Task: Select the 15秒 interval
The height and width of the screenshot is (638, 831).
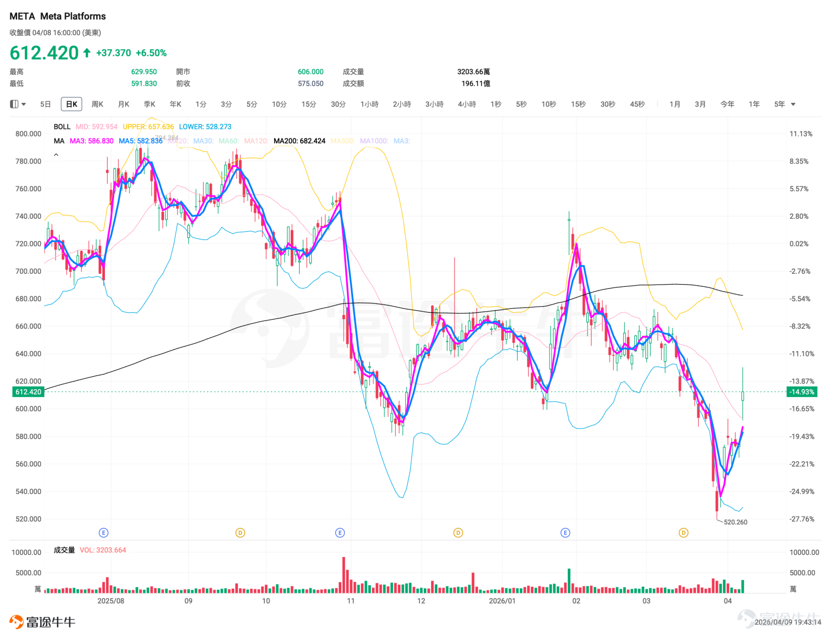Action: (579, 104)
